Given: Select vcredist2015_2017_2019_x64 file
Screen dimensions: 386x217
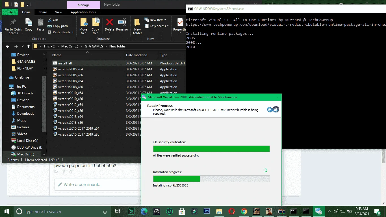Looking at the screenshot, I should pyautogui.click(x=79, y=129).
